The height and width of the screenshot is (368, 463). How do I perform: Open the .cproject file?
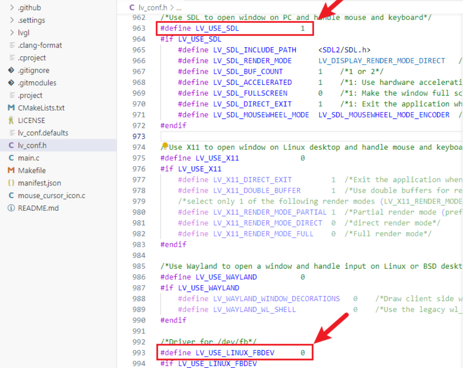[x=31, y=57]
